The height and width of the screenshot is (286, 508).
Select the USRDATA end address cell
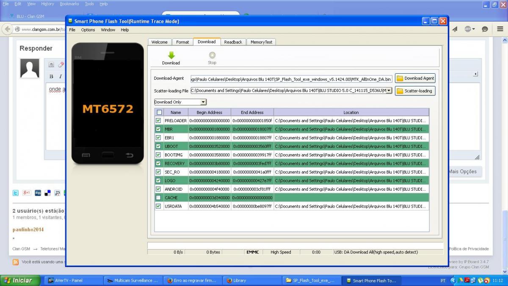point(252,206)
